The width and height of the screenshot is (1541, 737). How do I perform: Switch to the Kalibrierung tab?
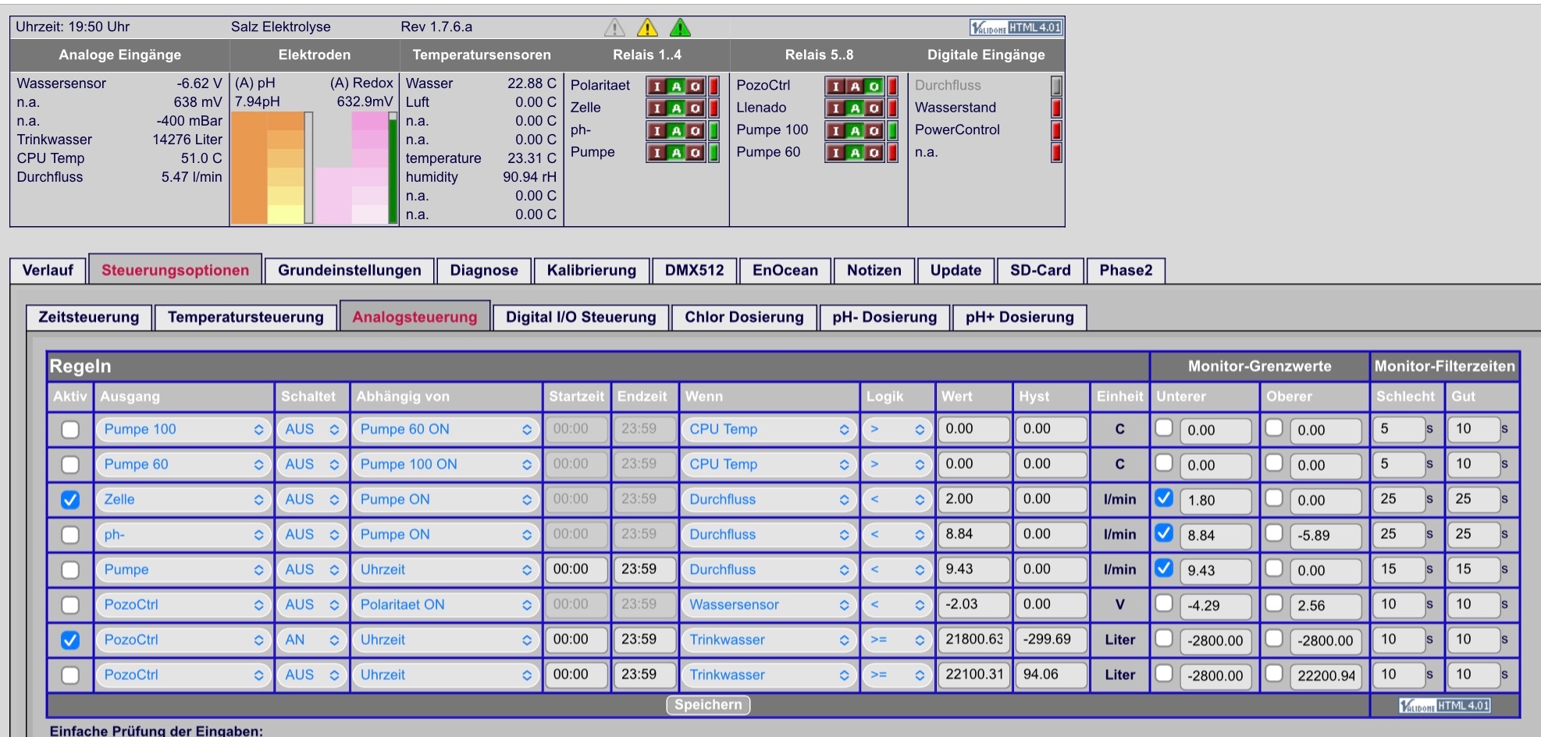tap(591, 271)
